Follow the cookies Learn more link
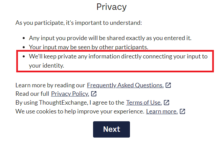 click(x=162, y=111)
